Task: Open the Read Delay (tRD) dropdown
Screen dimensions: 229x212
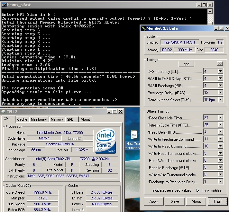Action: pyautogui.click(x=220, y=132)
